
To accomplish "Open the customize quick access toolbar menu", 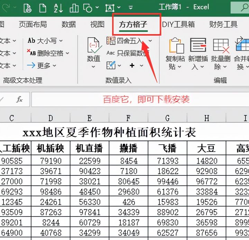I will [131, 8].
